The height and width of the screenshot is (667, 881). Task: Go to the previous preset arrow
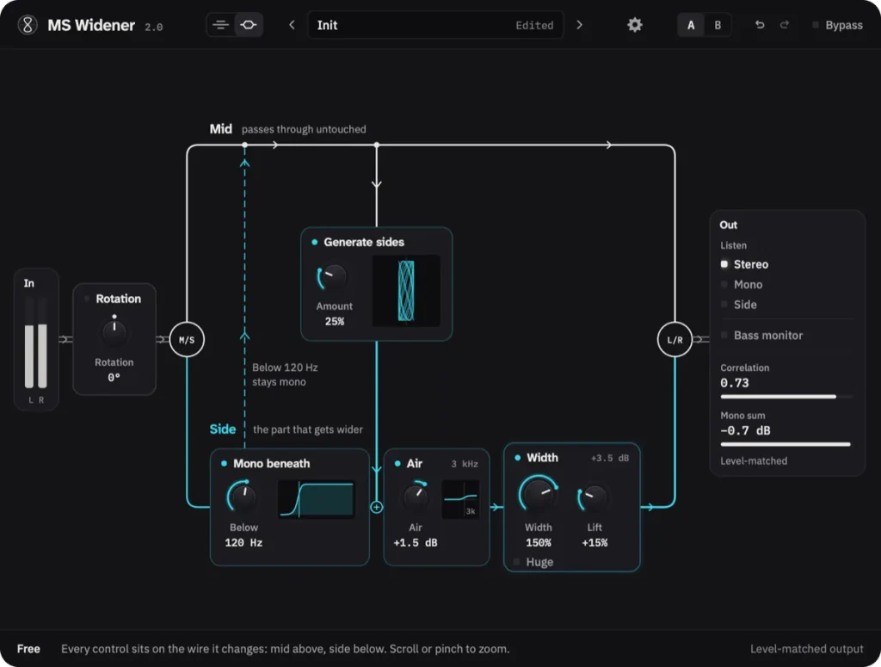click(x=292, y=25)
